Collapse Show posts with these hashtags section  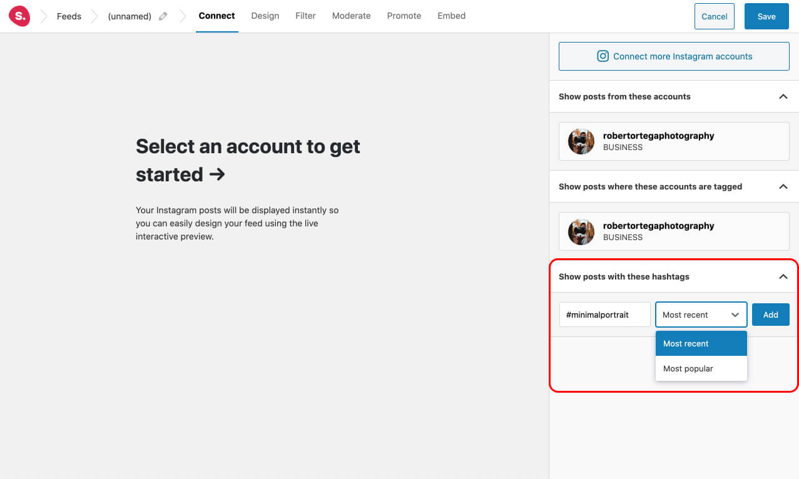point(783,276)
